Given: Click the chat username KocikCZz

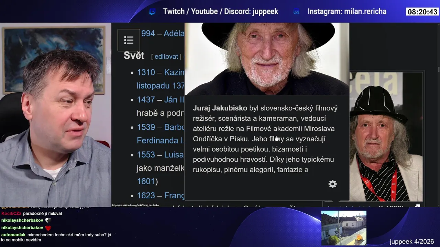Looking at the screenshot, I should point(11,213).
